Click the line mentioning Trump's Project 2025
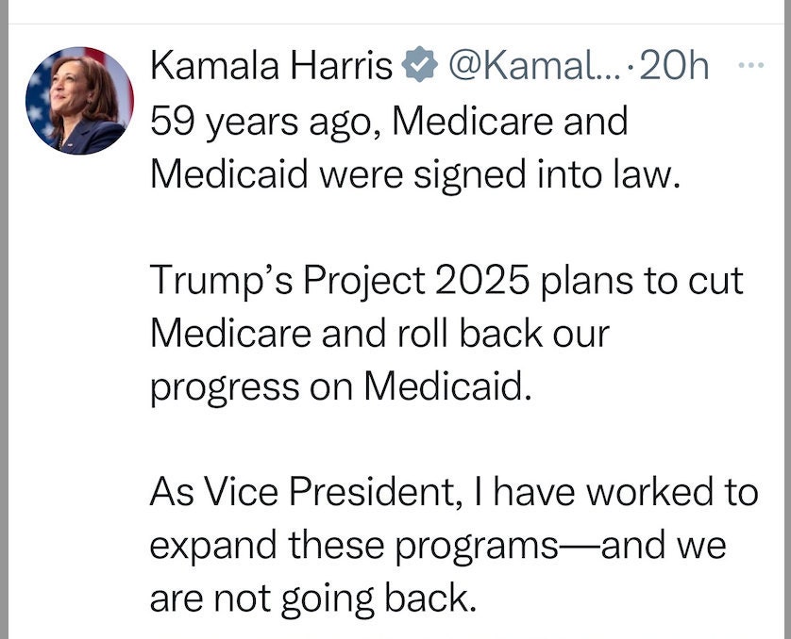The width and height of the screenshot is (791, 639). 446,281
